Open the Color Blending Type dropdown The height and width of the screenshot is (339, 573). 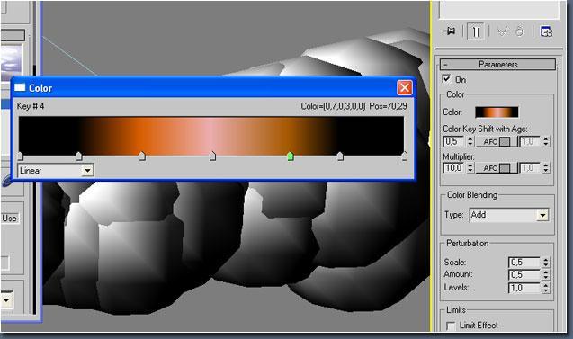tap(509, 215)
